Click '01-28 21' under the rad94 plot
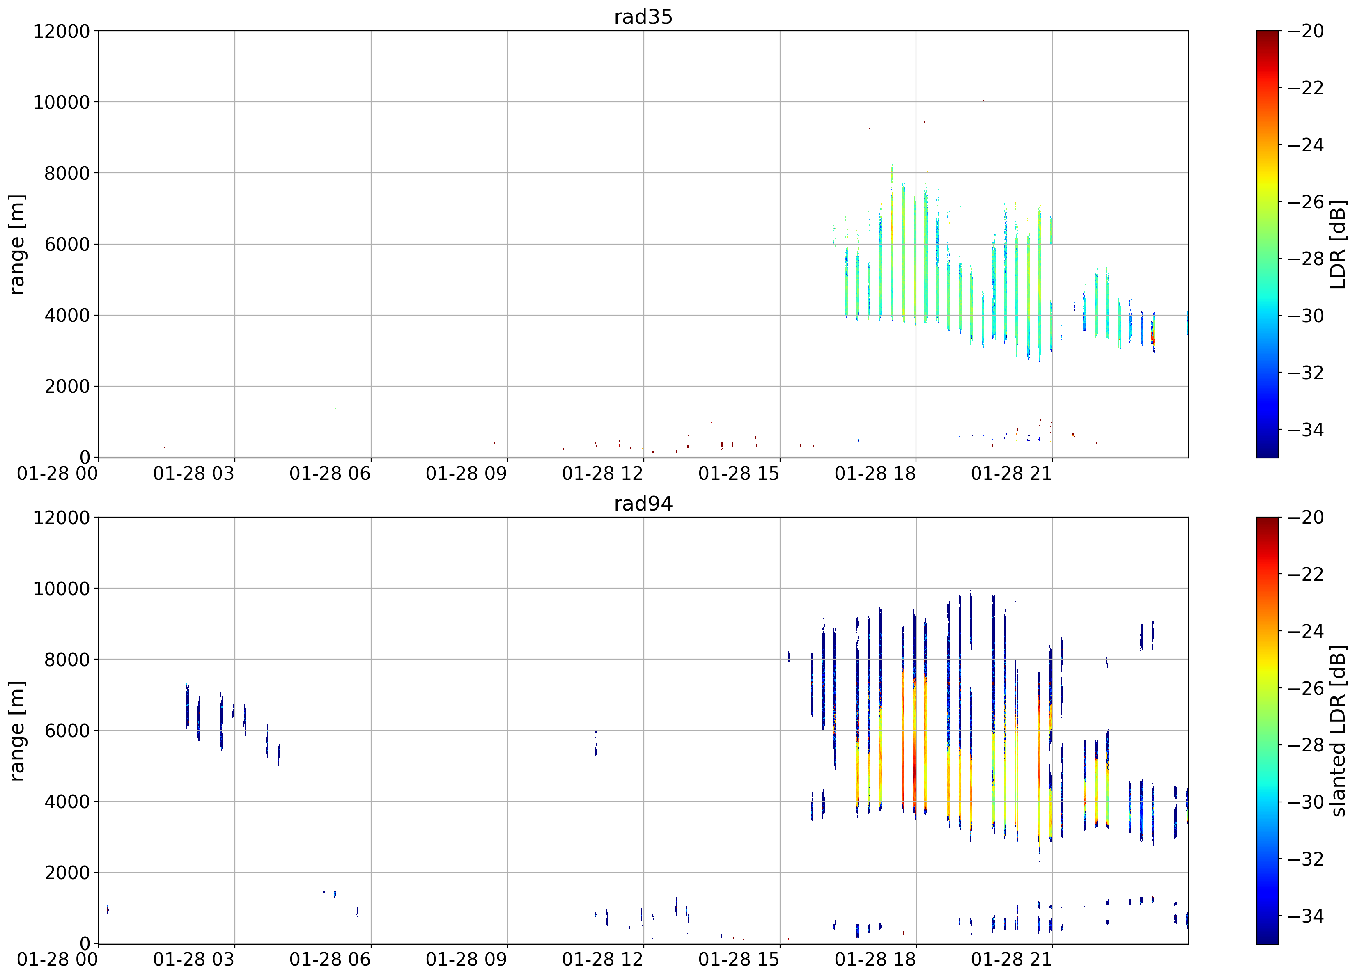 point(1012,960)
